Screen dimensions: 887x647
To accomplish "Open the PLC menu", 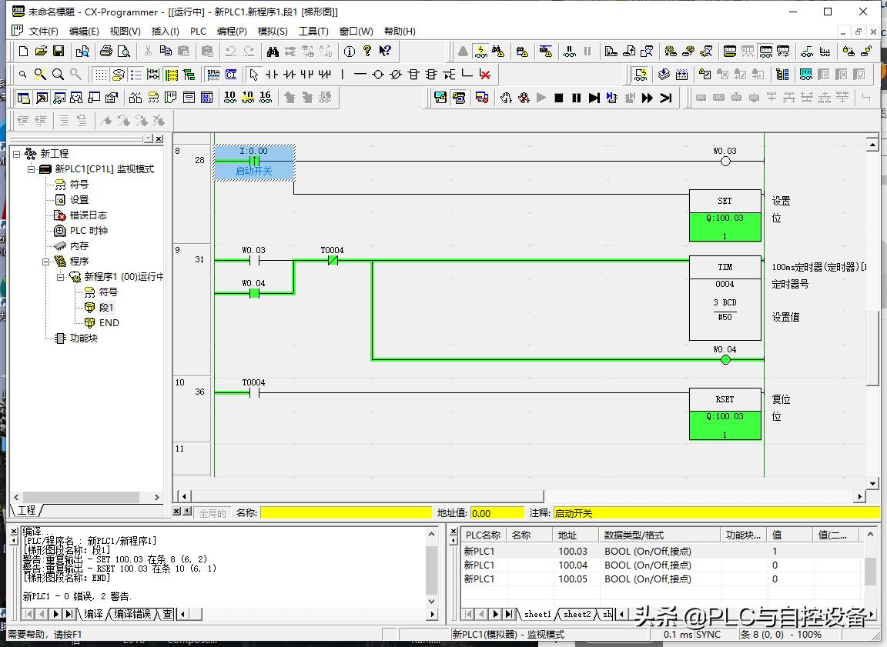I will pos(198,31).
